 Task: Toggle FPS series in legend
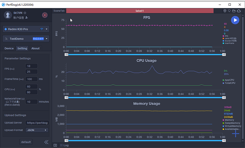pyautogui.click(x=225, y=36)
